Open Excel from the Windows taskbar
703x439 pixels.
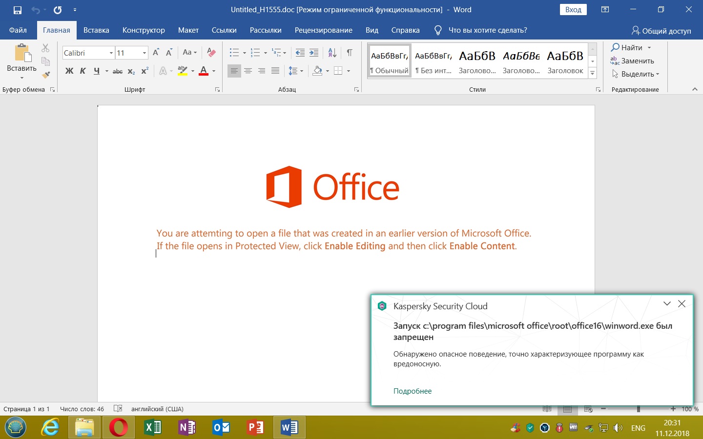point(153,428)
